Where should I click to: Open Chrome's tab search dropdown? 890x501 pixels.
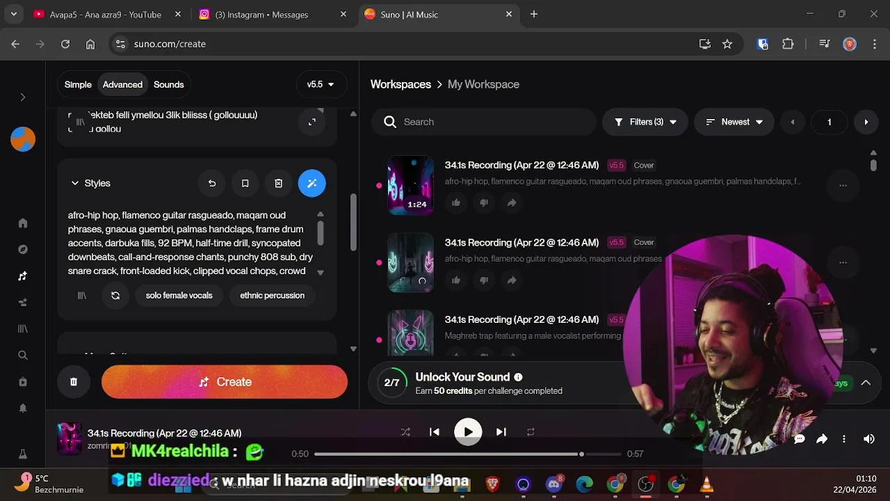14,14
